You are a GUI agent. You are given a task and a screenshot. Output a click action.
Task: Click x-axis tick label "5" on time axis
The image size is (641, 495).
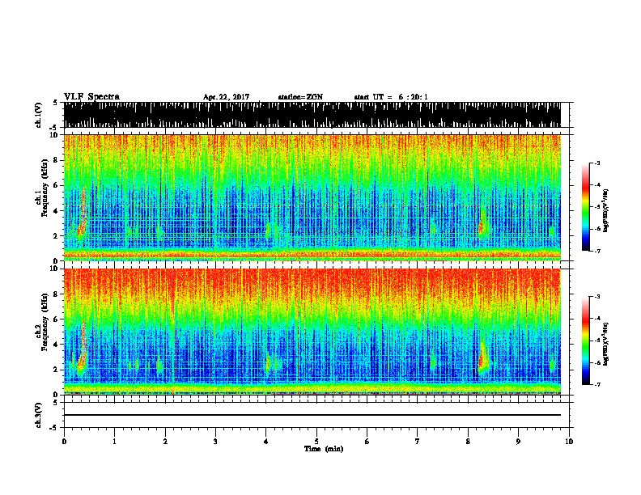click(316, 442)
